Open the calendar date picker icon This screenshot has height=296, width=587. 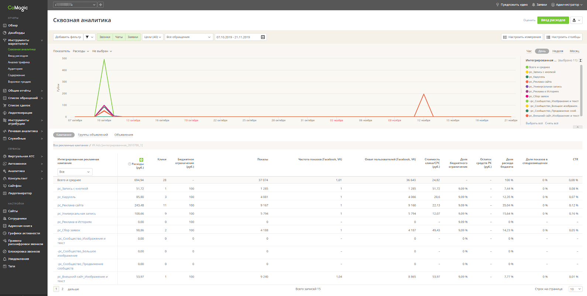tap(263, 37)
